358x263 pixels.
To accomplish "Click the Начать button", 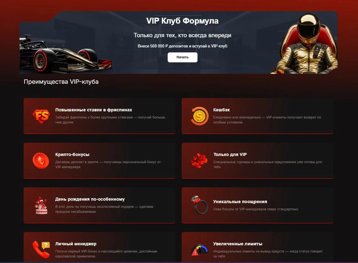I will (183, 57).
